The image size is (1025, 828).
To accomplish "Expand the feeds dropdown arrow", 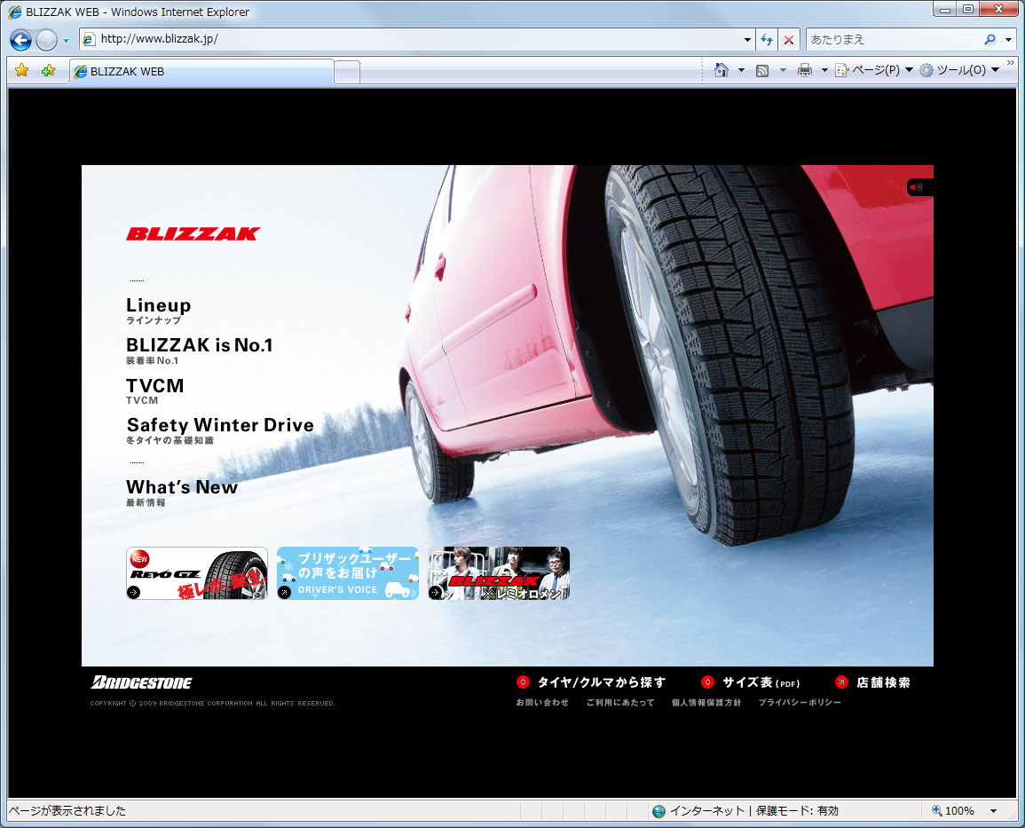I will 783,70.
